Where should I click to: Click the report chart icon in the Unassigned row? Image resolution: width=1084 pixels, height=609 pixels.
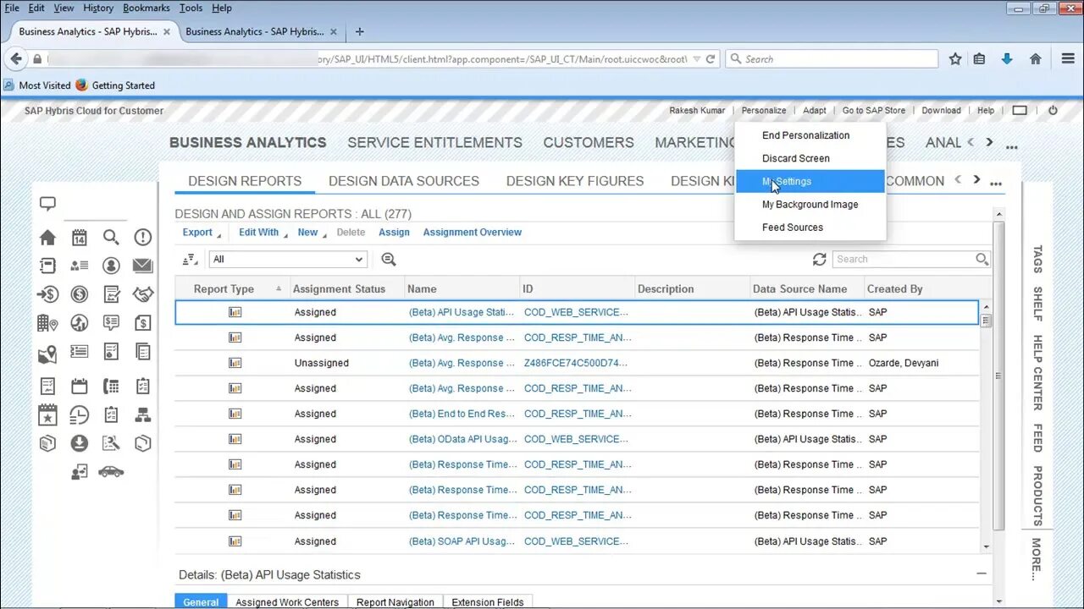point(235,363)
